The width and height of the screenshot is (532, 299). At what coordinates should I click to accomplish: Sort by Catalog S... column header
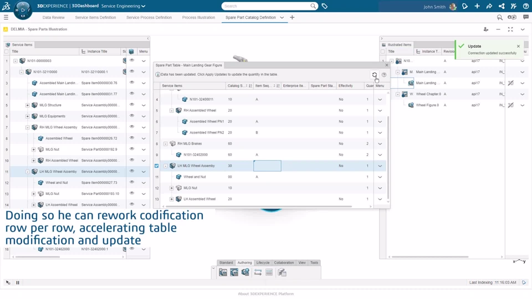coord(239,86)
